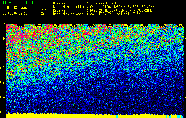This screenshot has height=118, width=186.
Task: Click the 0822 time marker
Action: click(x=38, y=25)
